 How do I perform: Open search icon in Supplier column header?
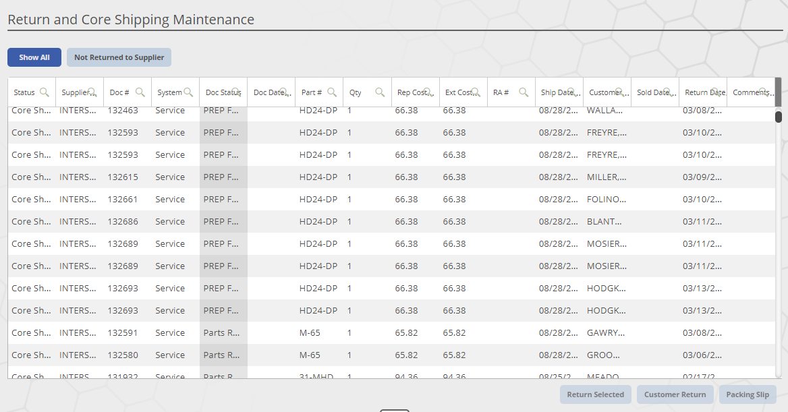coord(92,92)
